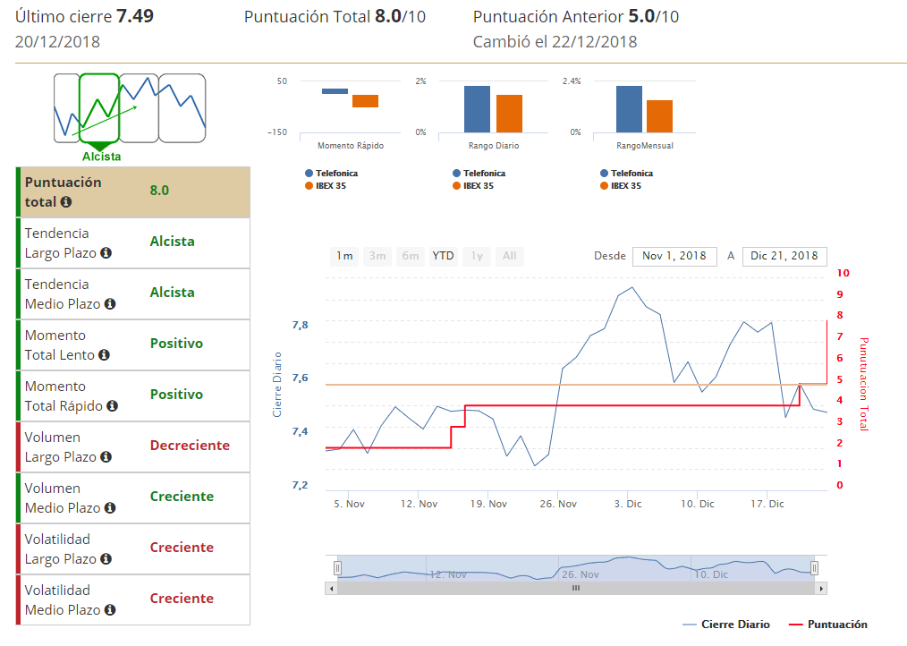This screenshot has width=907, height=646.
Task: Click info icon beside Puntuación total
Action: pyautogui.click(x=66, y=202)
